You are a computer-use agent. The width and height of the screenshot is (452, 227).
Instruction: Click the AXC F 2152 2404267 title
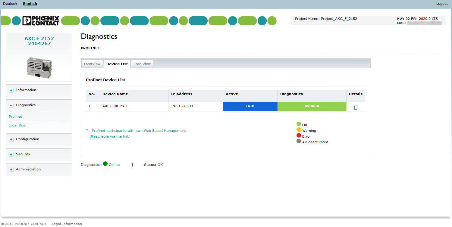39,41
